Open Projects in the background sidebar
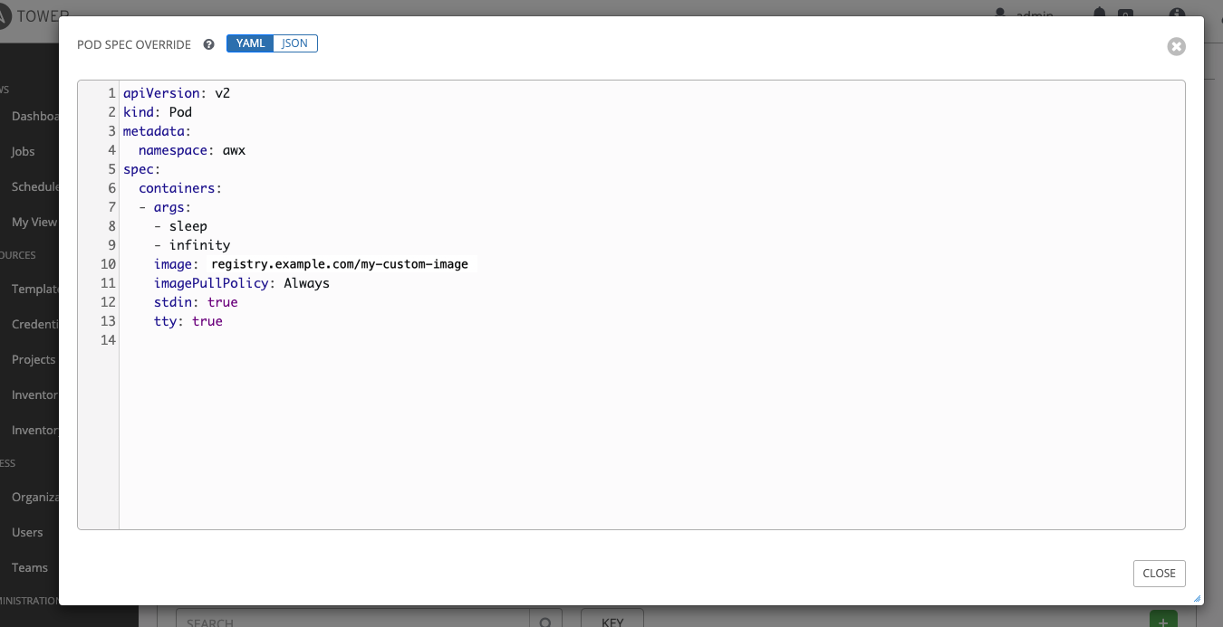 point(34,359)
